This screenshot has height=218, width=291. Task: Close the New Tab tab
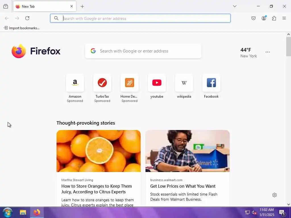72,6
